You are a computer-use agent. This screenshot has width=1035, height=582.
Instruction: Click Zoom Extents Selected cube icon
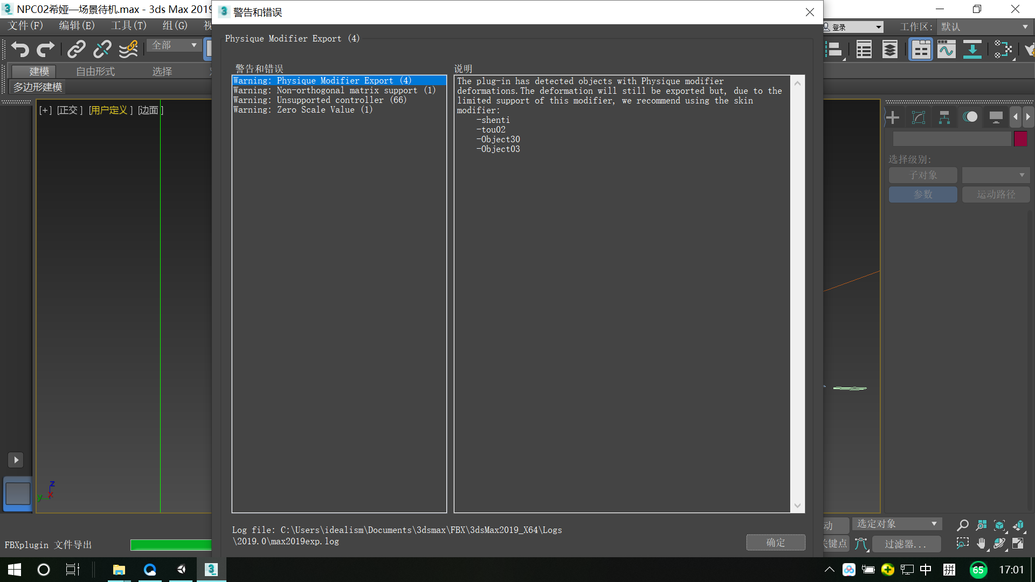tap(1000, 525)
